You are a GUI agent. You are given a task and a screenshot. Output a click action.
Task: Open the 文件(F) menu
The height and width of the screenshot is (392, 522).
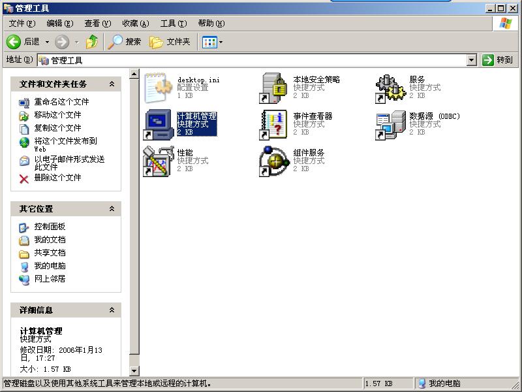point(22,24)
